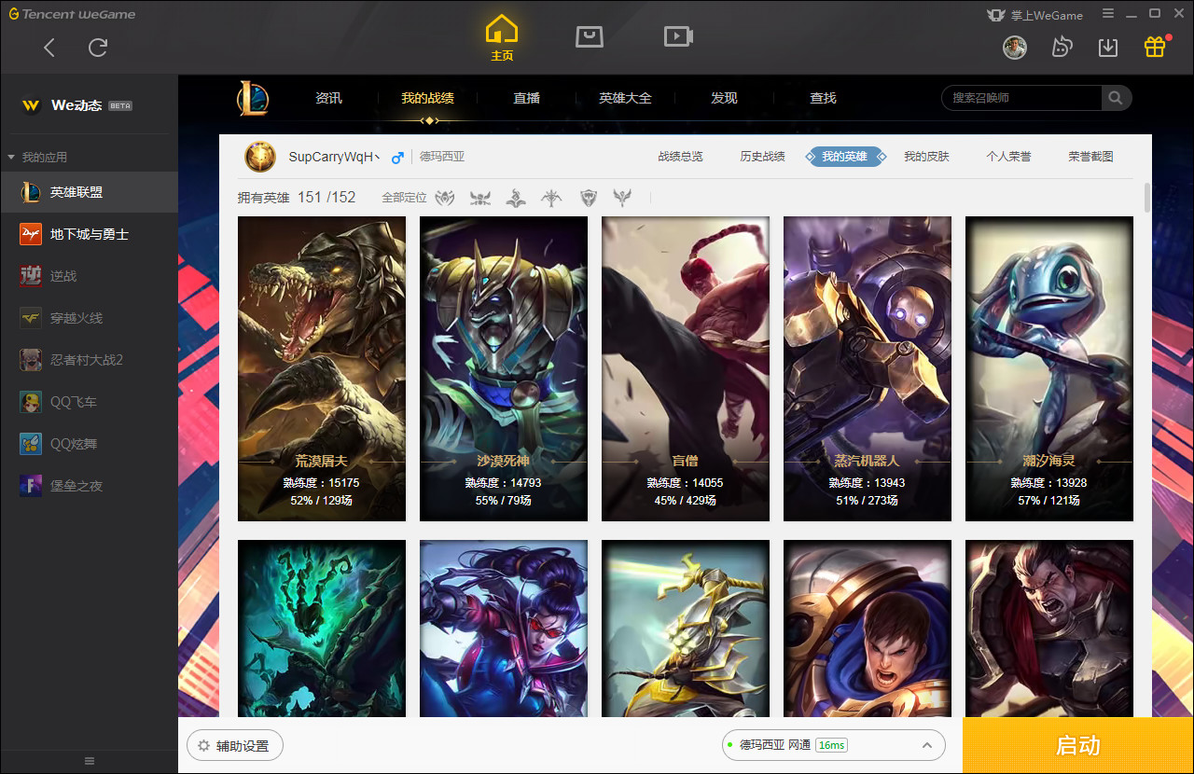This screenshot has width=1194, height=774.
Task: Click the blue male gender icon
Action: 397,158
